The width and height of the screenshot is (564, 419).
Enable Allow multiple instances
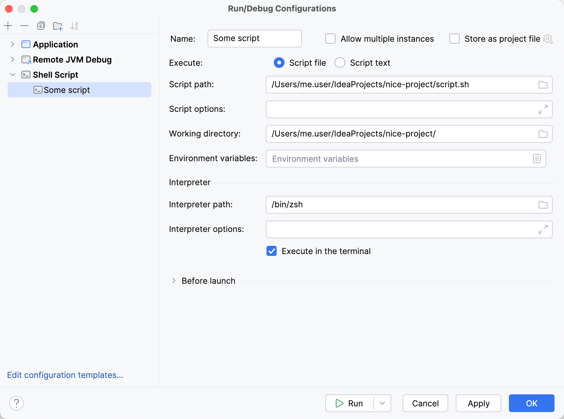pos(330,39)
